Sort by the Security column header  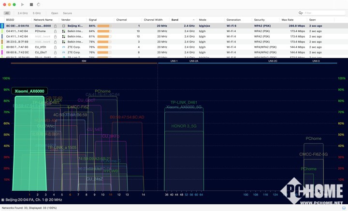coord(259,20)
